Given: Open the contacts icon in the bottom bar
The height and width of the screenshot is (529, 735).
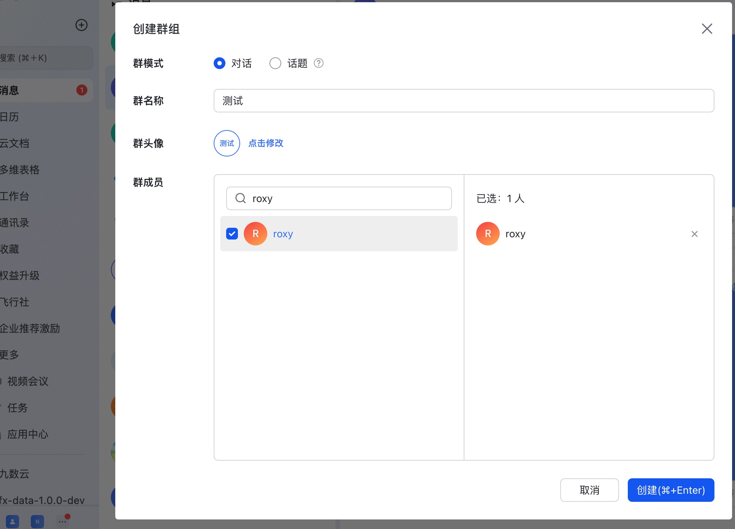Looking at the screenshot, I should (12, 521).
